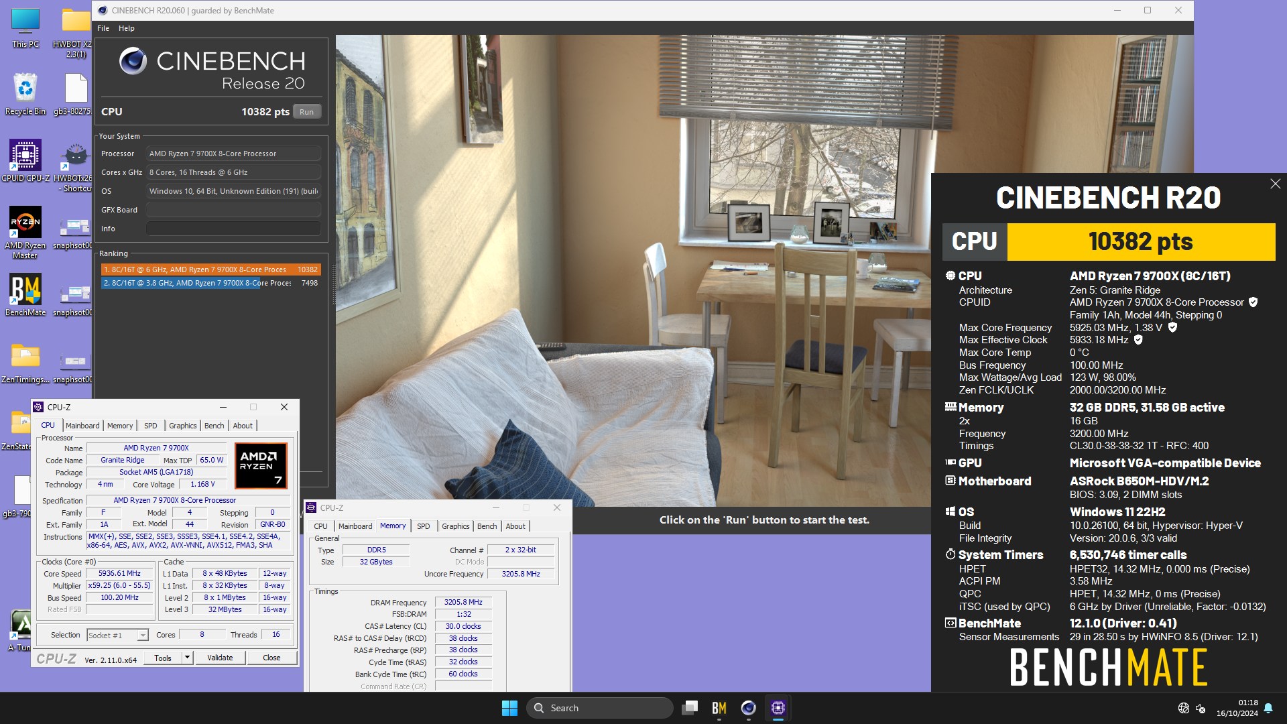Run the Cinebench CPU test
1287x724 pixels.
(307, 112)
